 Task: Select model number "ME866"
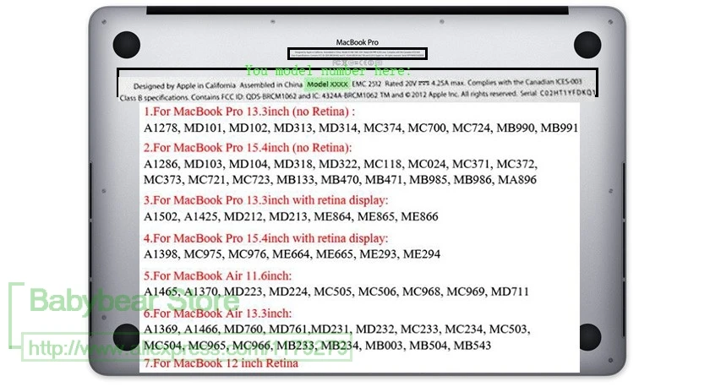tap(419, 216)
